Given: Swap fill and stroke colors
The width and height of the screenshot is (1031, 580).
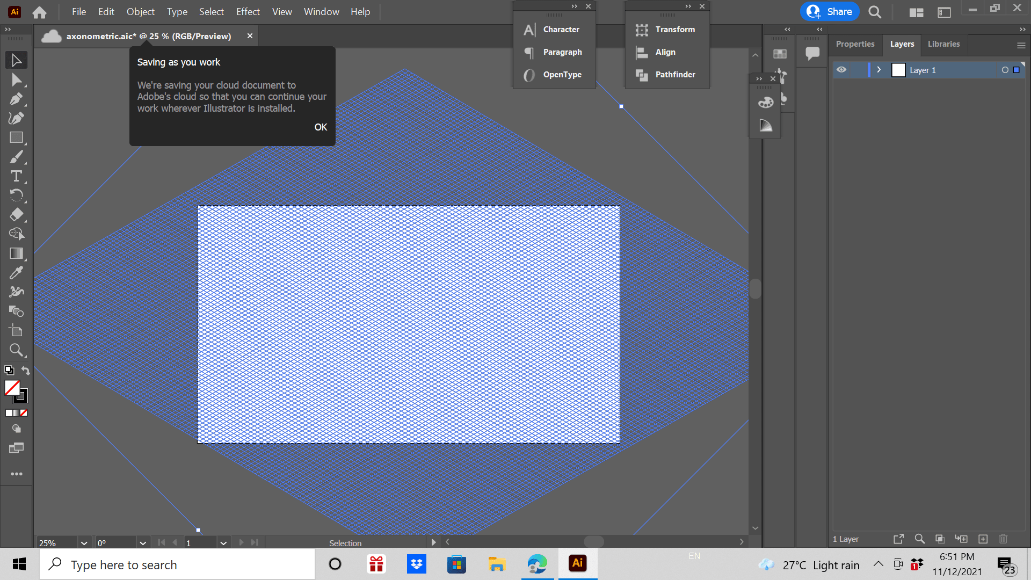Looking at the screenshot, I should [x=26, y=370].
